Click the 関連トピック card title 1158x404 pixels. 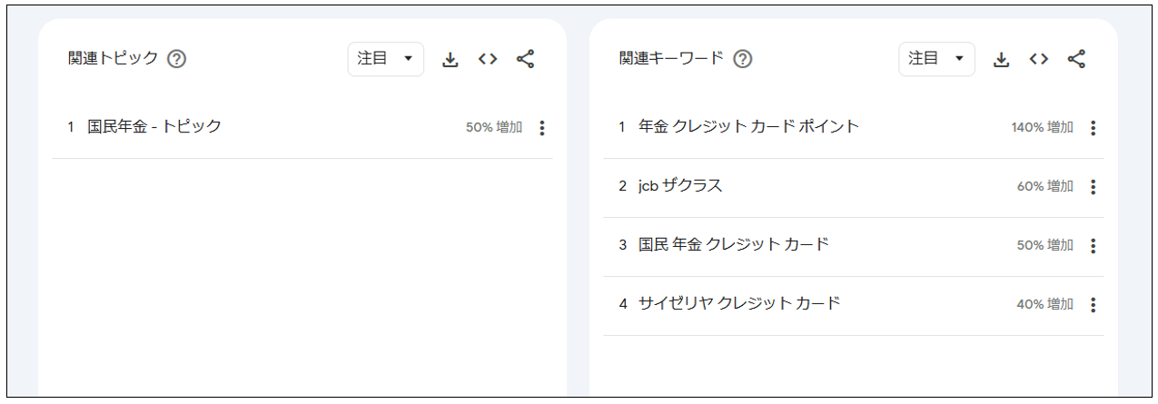tap(114, 59)
